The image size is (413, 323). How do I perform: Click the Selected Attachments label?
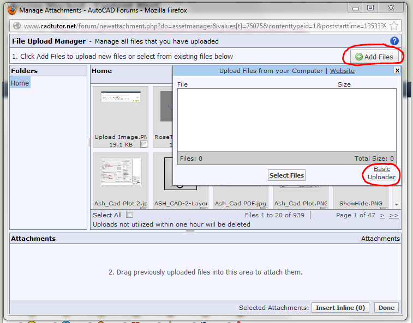pyautogui.click(x=274, y=308)
